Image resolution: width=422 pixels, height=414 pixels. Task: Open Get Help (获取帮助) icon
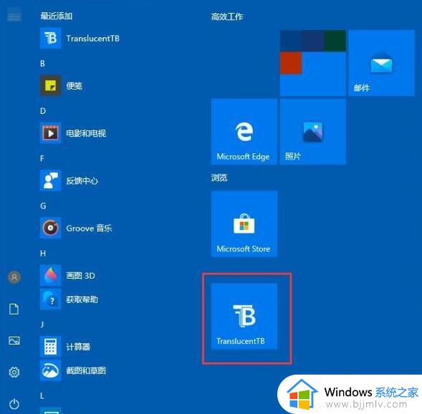point(50,299)
